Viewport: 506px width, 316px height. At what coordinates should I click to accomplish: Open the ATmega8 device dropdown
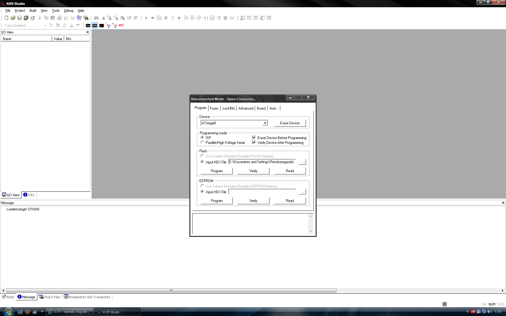pyautogui.click(x=265, y=123)
